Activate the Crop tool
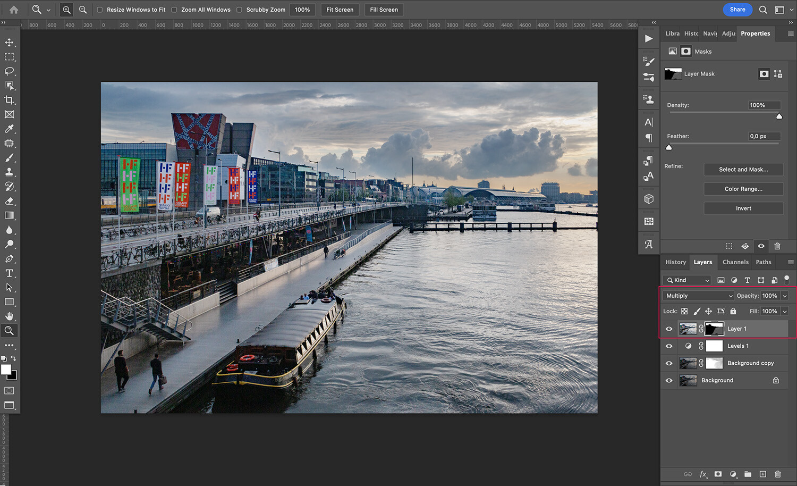Image resolution: width=797 pixels, height=486 pixels. (x=10, y=99)
